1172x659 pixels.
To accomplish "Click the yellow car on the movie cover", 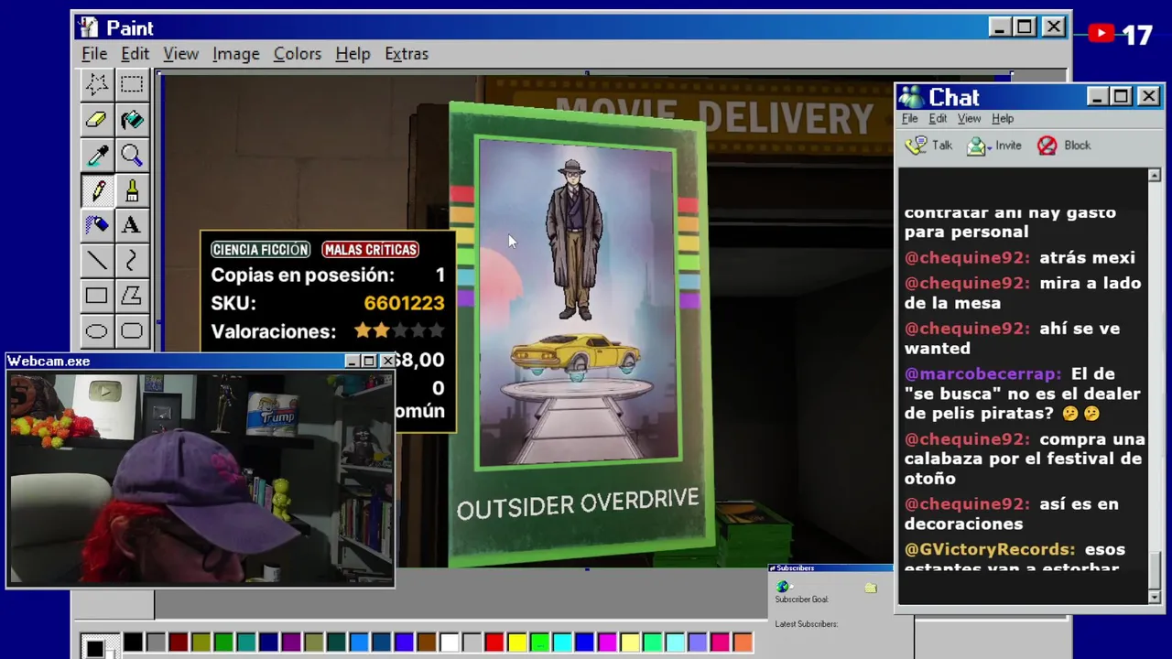I will tap(575, 354).
